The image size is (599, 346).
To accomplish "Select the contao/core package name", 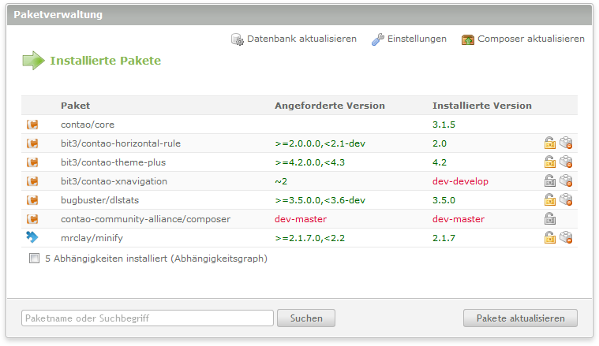I will click(x=88, y=125).
